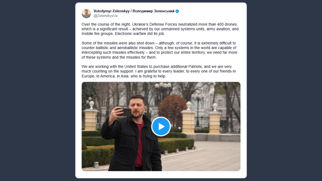This screenshot has height=181, width=322.
Task: Click the paragraph about ballistic missiles
Action: tap(160, 50)
